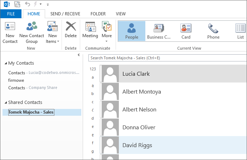
Task: Jump to letter b in index
Action: point(93,94)
